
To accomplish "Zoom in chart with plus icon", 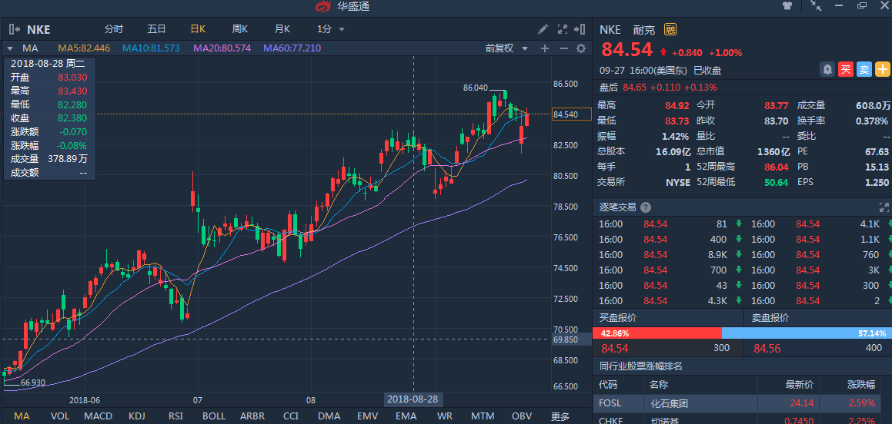I will coord(545,48).
